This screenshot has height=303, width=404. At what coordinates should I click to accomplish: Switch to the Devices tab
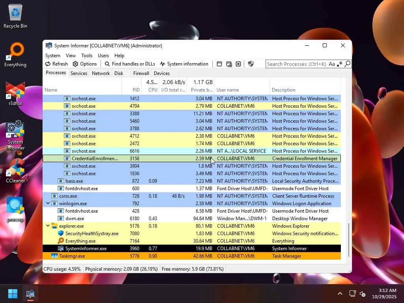(x=161, y=73)
